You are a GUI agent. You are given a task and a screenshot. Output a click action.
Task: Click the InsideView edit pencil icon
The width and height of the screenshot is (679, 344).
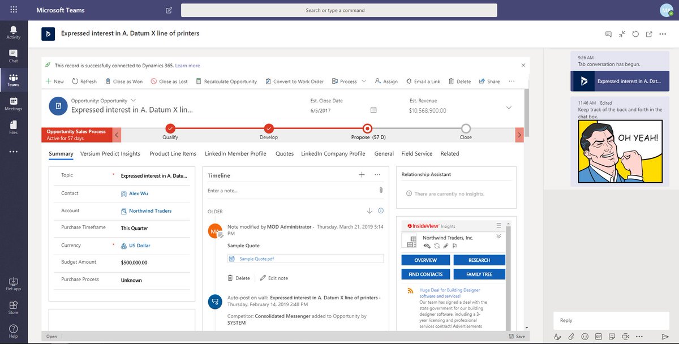[445, 246]
